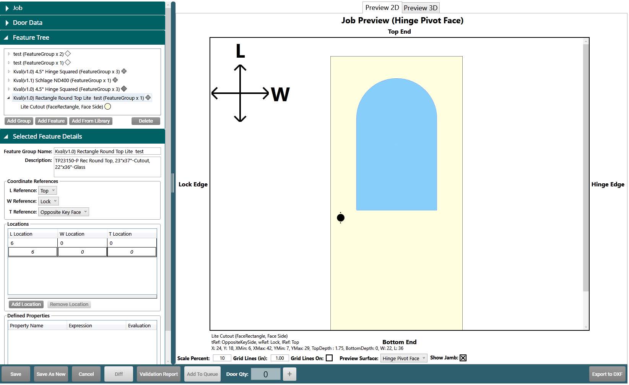Collapse the Rectangle Round Top Lite tree node
The image size is (629, 385).
8,98
